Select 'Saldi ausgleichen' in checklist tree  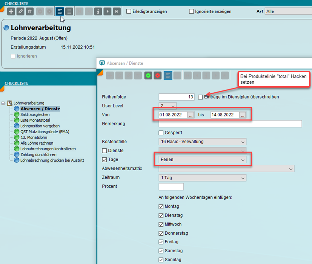33,114
